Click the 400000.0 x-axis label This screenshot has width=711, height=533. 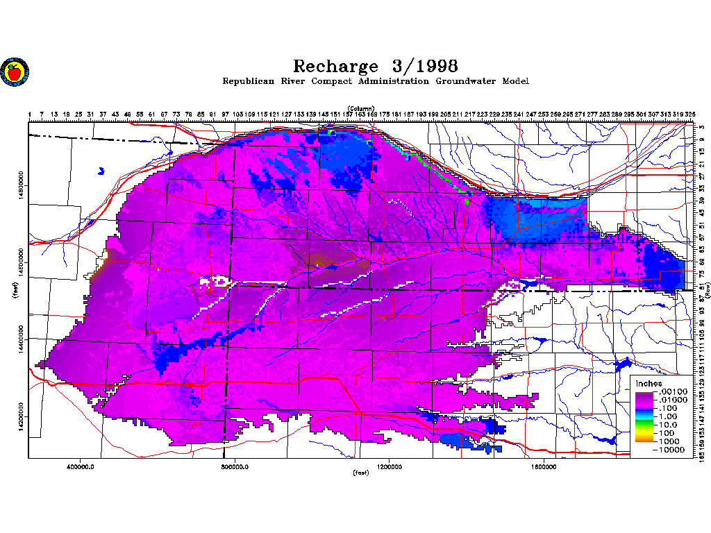81,466
